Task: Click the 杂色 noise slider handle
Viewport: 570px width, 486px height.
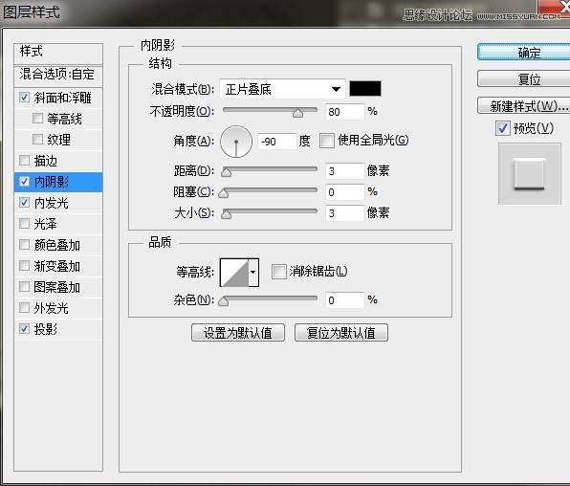Action: point(223,301)
